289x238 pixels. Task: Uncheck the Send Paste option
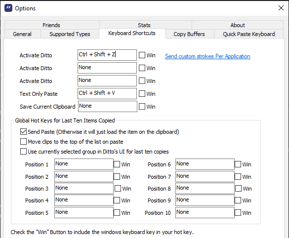click(x=23, y=132)
